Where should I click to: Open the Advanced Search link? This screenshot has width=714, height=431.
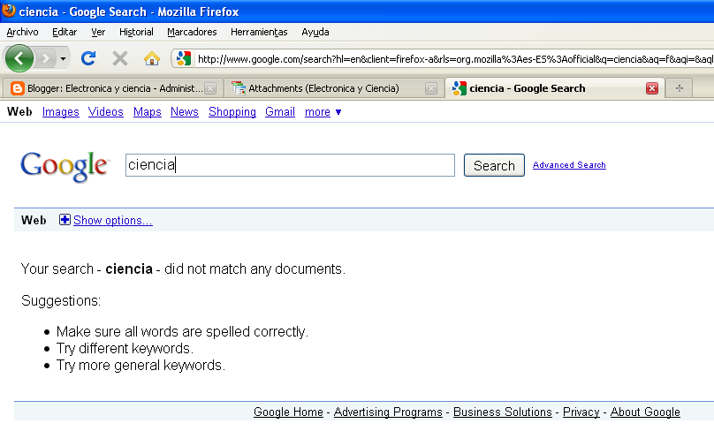tap(569, 165)
